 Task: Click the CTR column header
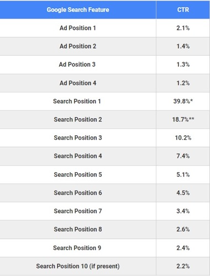click(x=183, y=9)
